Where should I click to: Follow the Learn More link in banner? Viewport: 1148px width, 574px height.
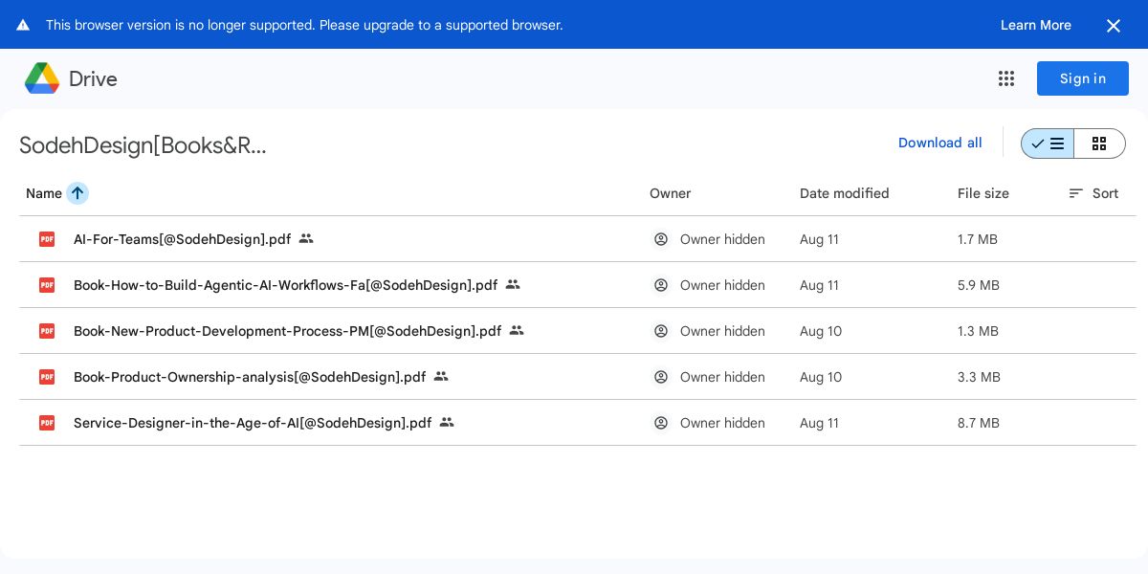pyautogui.click(x=1035, y=25)
